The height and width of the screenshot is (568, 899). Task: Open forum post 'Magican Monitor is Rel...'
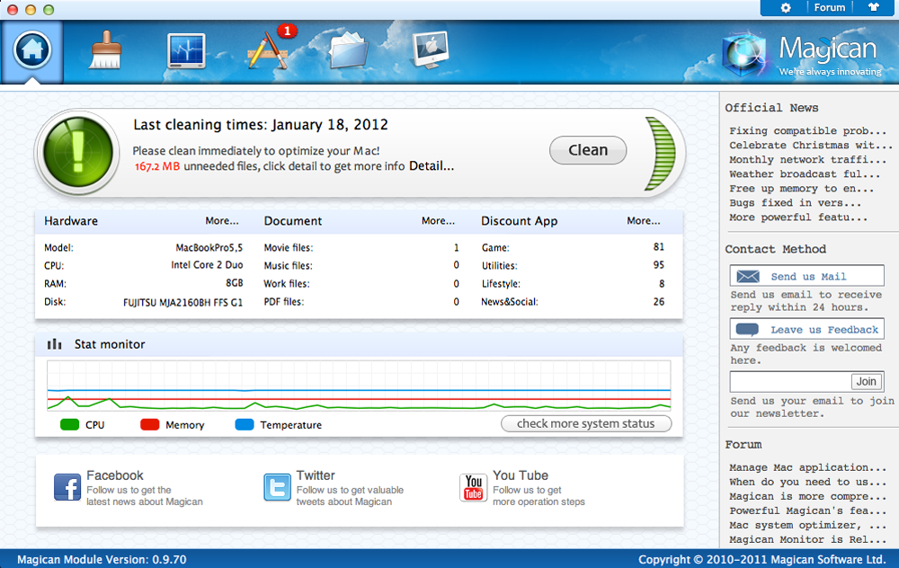click(807, 538)
